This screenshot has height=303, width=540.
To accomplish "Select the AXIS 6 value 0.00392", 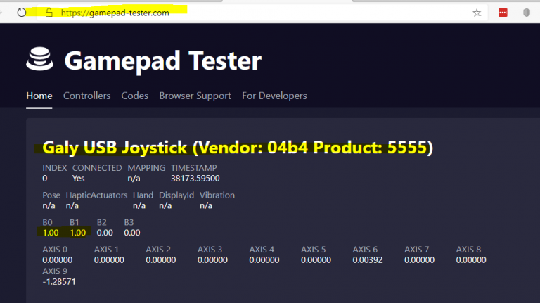I will 368,260.
